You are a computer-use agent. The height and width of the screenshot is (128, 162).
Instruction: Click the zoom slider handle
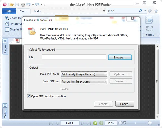(125, 123)
